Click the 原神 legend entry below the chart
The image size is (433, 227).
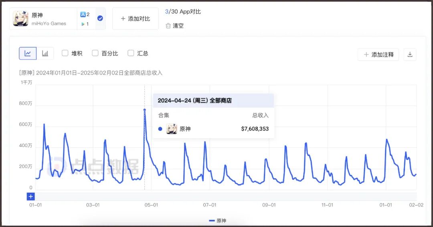pos(218,221)
